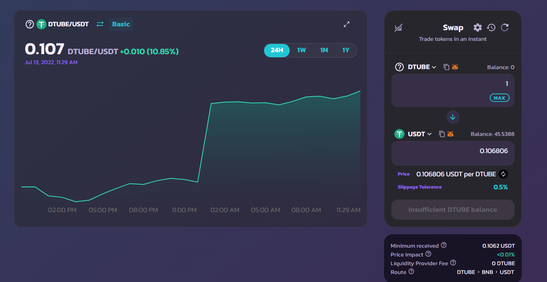Open recent transactions history icon
Screen dimensions: 547x282
click(x=491, y=27)
